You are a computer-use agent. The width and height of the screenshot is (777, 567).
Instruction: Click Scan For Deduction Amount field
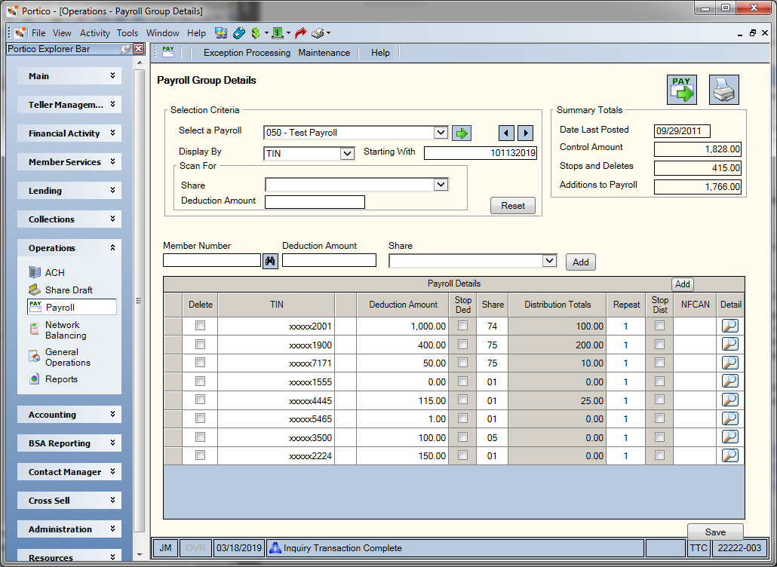tap(315, 202)
